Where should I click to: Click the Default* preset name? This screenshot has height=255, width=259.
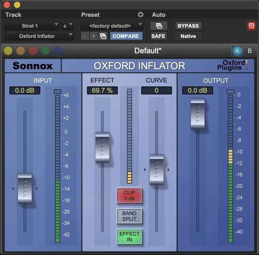coord(148,51)
